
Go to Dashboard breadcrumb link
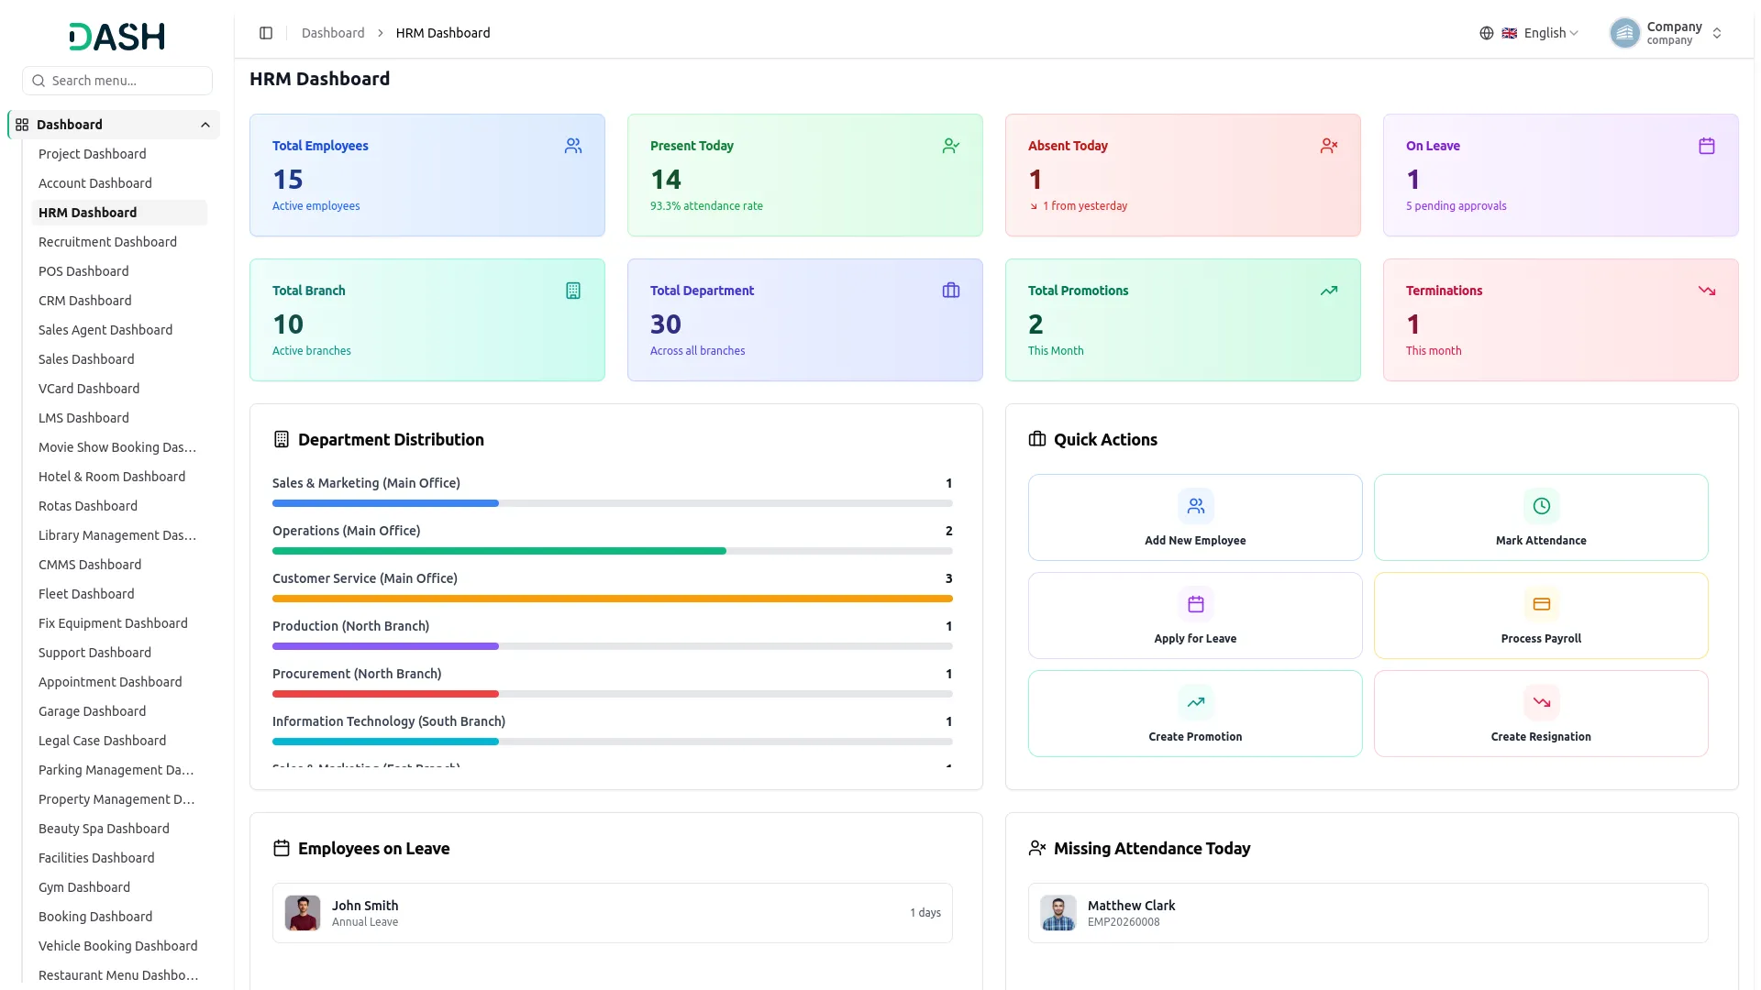pos(332,33)
